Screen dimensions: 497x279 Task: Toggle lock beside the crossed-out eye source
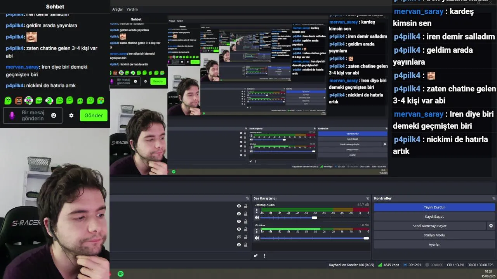tap(245, 237)
